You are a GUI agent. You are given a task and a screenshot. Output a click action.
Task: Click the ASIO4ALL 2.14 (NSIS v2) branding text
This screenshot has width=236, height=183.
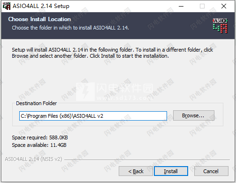click(34, 159)
